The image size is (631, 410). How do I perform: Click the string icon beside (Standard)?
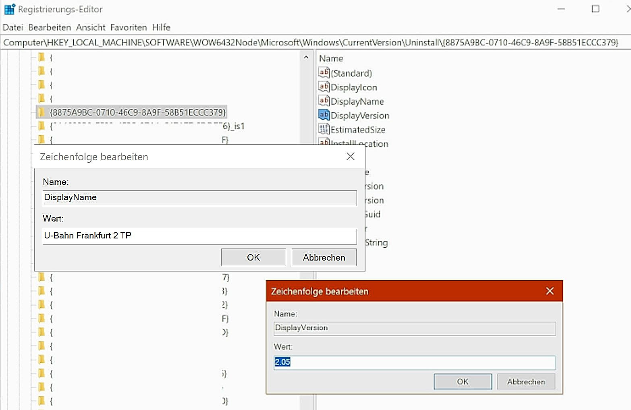click(324, 72)
